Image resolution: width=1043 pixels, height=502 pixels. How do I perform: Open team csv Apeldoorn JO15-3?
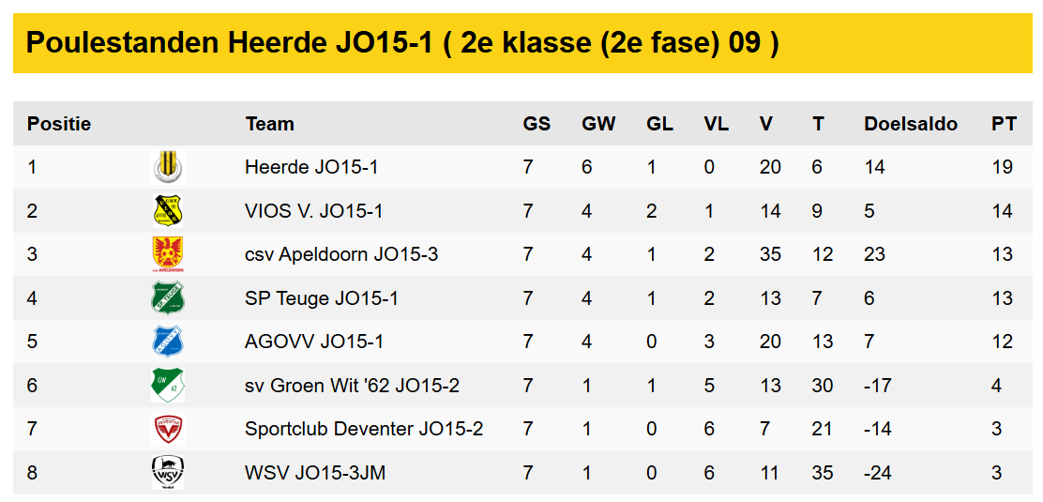(341, 254)
